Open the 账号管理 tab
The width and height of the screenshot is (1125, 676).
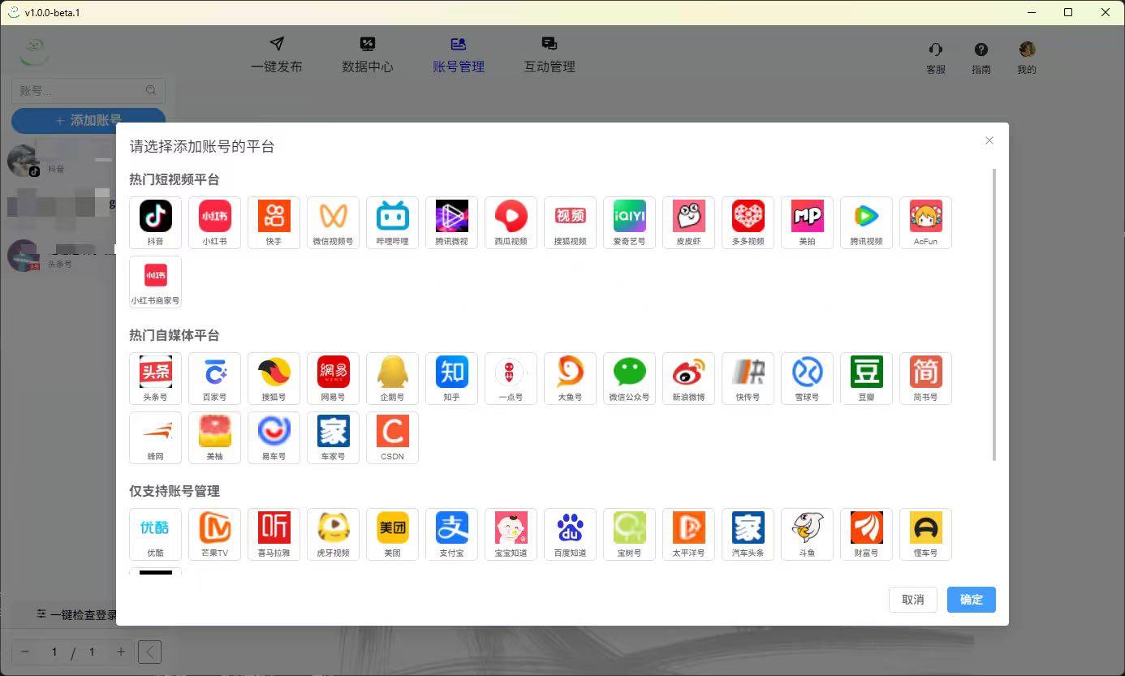pos(459,55)
